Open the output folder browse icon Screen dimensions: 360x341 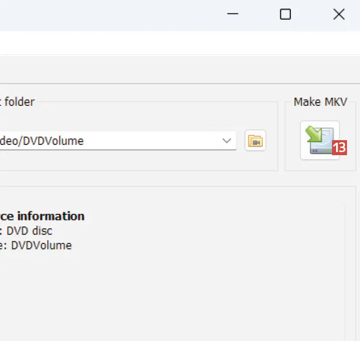(x=256, y=141)
